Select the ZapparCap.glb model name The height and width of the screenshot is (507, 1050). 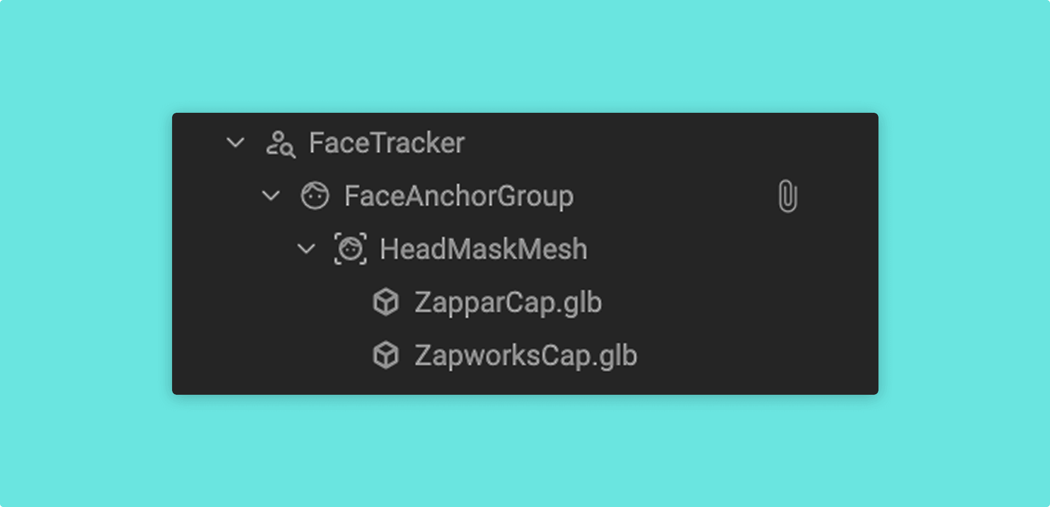(508, 303)
